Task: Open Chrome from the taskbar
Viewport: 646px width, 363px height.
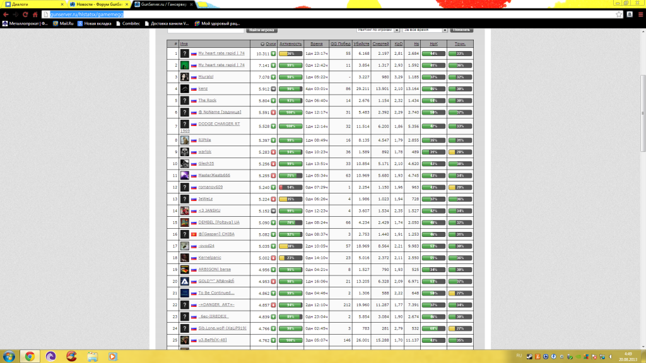Action: click(x=30, y=355)
